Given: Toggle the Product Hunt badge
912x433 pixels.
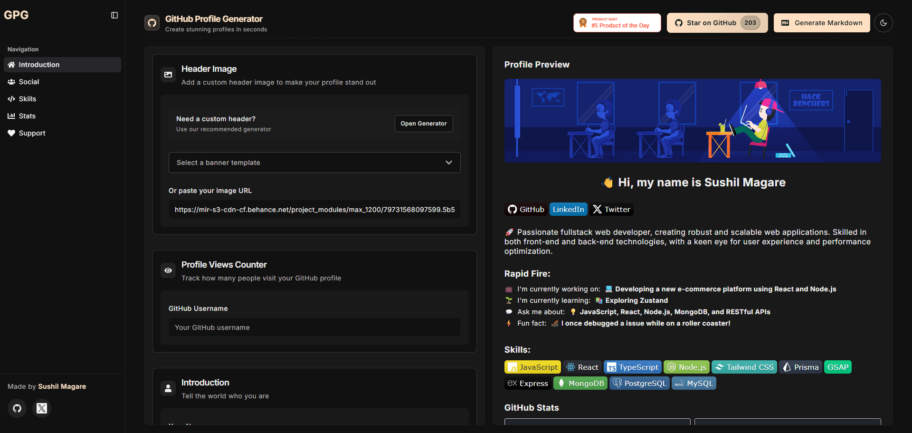Looking at the screenshot, I should tap(617, 22).
